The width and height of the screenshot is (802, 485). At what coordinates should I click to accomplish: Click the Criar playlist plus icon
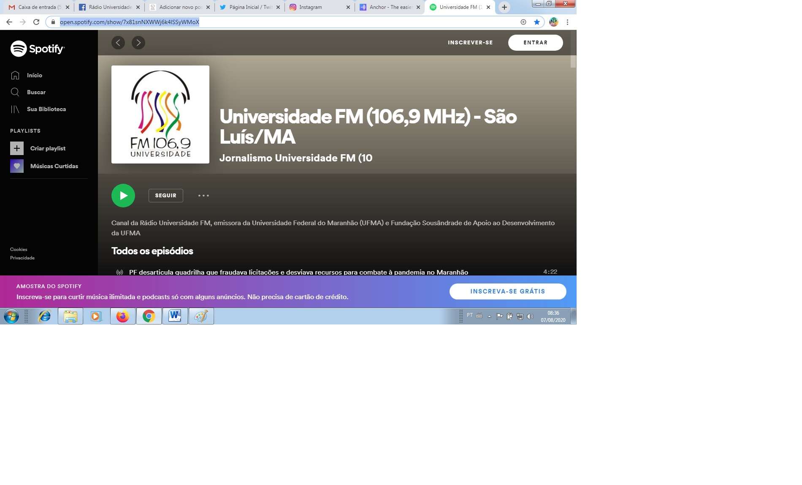tap(17, 148)
